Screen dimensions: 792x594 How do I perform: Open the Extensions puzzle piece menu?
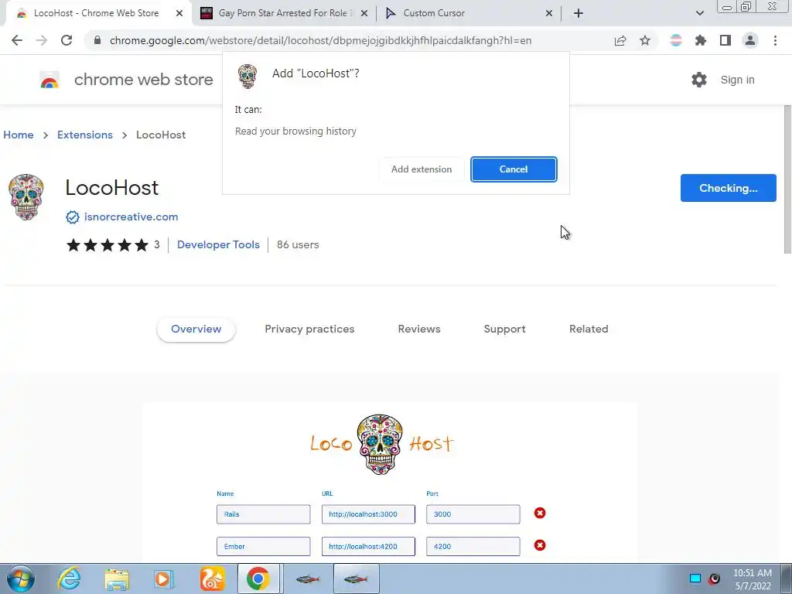pos(701,40)
